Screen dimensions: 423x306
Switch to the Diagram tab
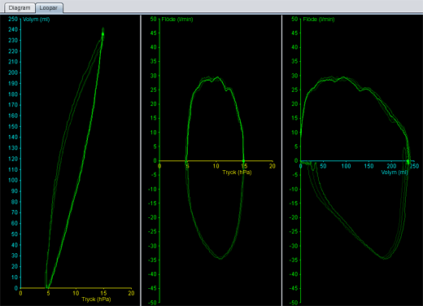[20, 8]
